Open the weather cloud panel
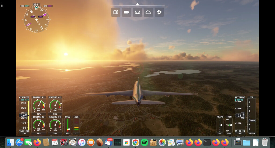Image resolution: width=275 pixels, height=148 pixels. pos(148,12)
